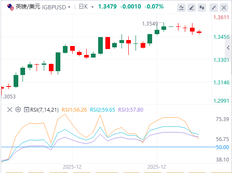This screenshot has width=232, height=173.
Task: Click the GBP/USD flag icon
Action: click(x=11, y=7)
